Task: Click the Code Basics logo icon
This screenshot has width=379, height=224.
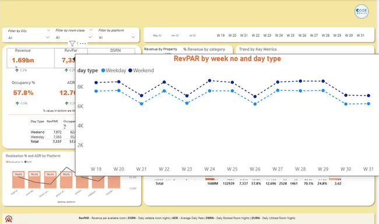Action: tap(362, 11)
